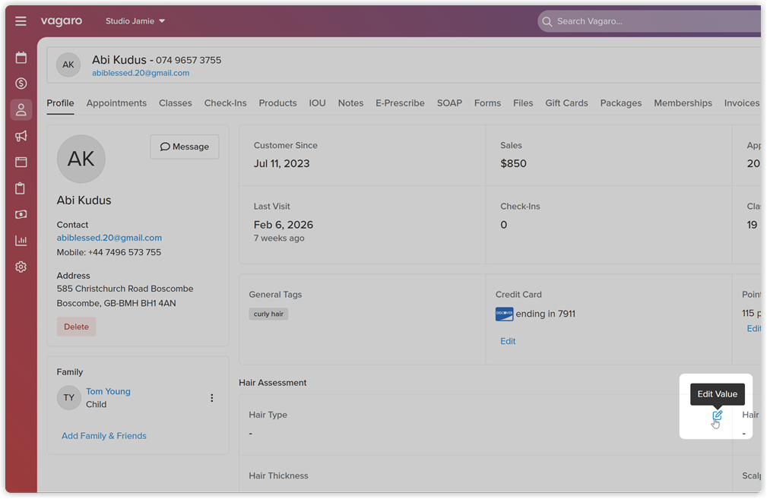Screen dimensions: 767x499
Task: Click the Edit Value pencil icon
Action: pyautogui.click(x=717, y=415)
